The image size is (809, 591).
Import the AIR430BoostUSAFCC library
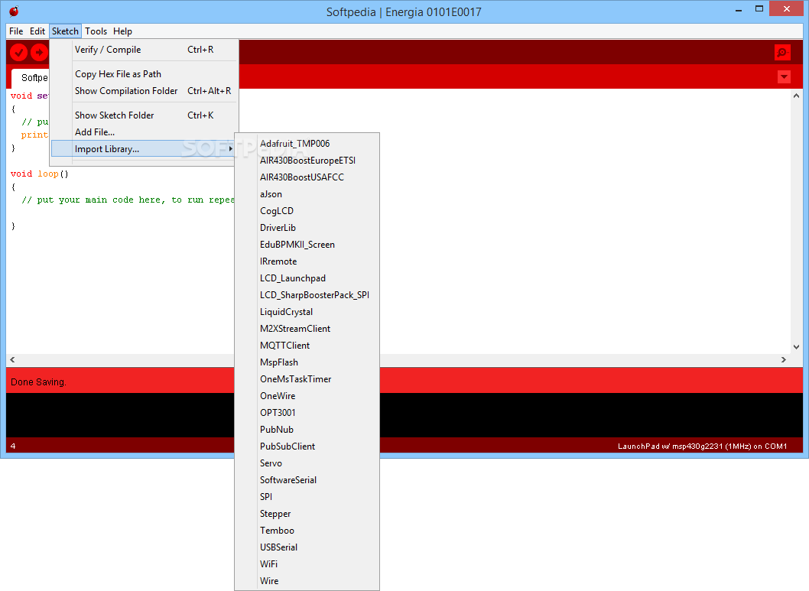tap(307, 177)
